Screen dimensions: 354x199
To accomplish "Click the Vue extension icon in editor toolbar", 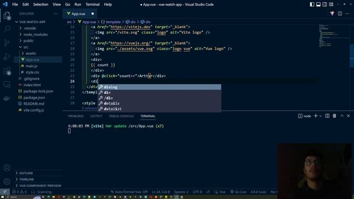I will click(x=332, y=14).
